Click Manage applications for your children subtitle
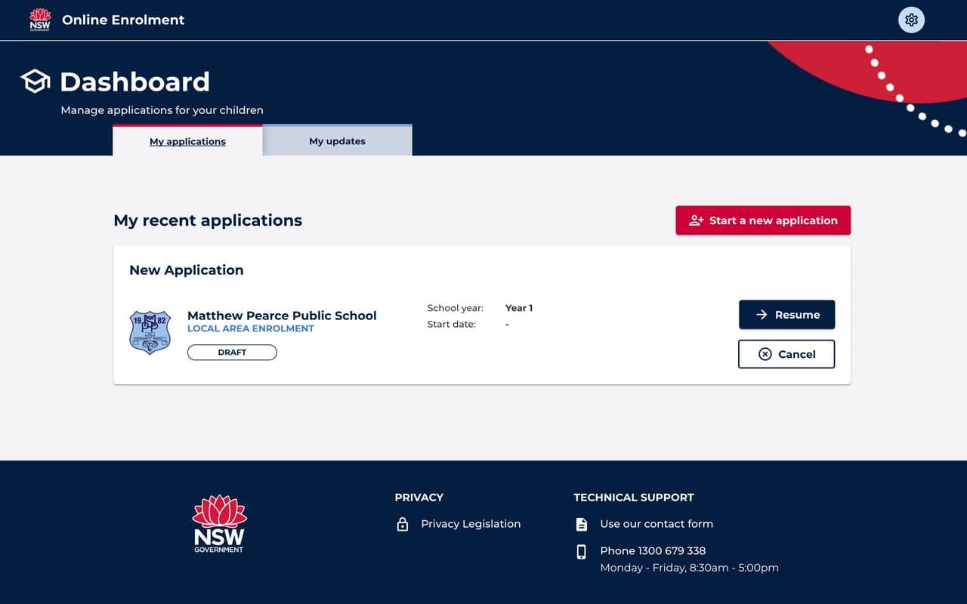967x604 pixels. click(x=162, y=110)
